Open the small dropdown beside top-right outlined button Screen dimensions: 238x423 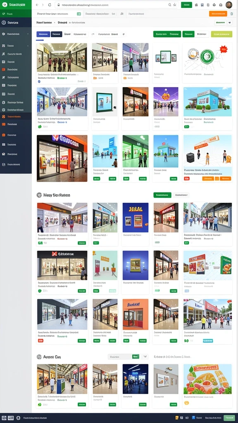(230, 23)
